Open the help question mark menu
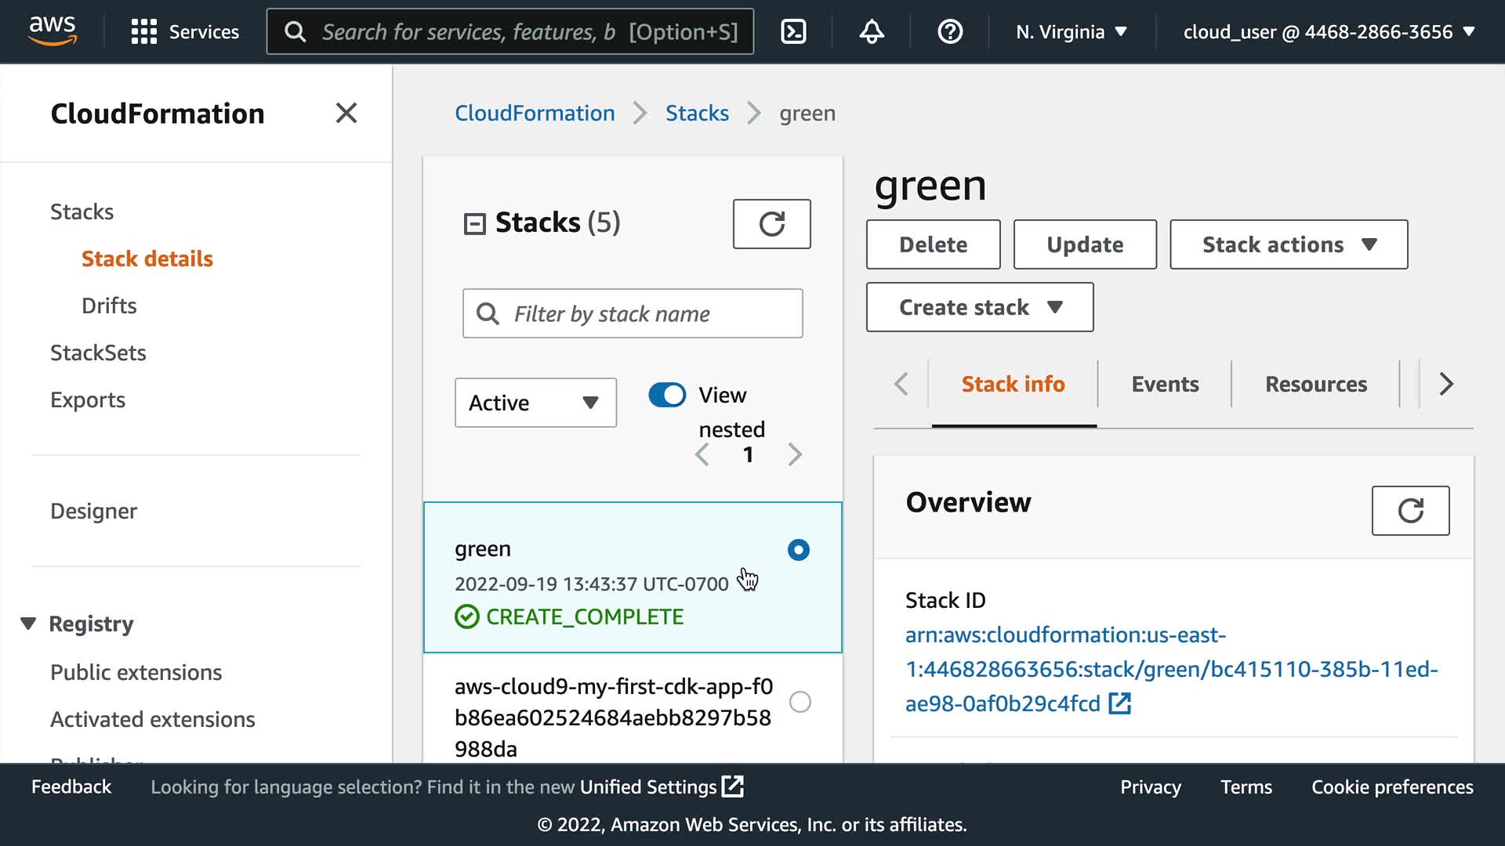Screen dimensions: 1505x846 point(950,31)
